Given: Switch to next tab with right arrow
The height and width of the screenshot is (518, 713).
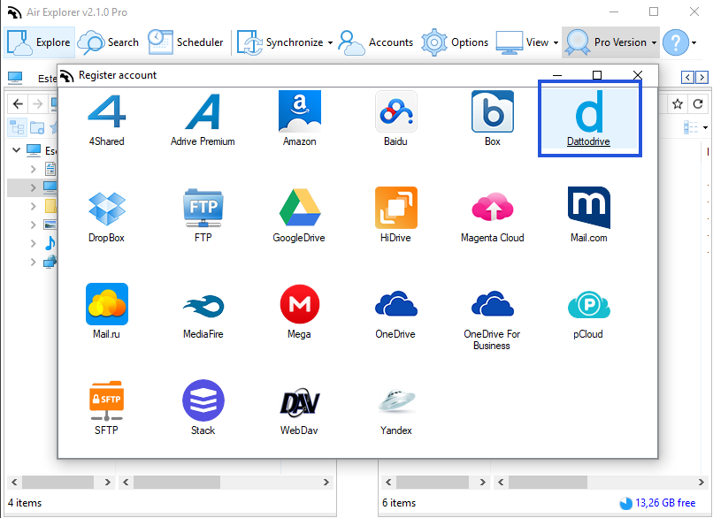Looking at the screenshot, I should 701,77.
